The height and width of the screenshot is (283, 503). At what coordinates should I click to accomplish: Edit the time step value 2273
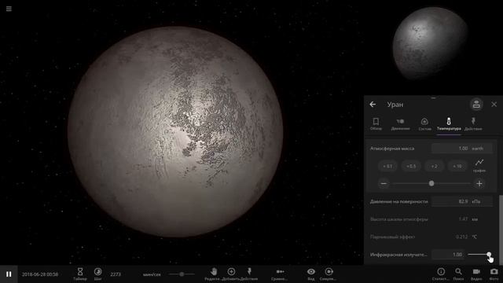click(x=116, y=274)
